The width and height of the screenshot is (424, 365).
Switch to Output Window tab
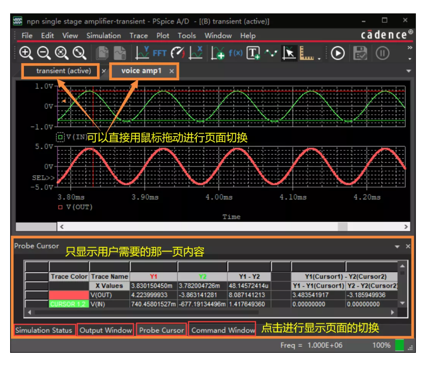105,330
